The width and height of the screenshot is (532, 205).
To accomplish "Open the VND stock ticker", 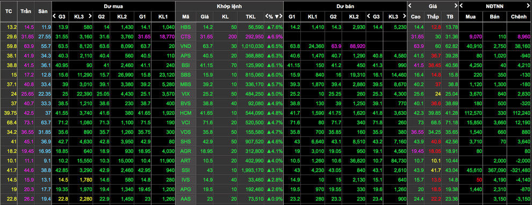I will pos(185,46).
